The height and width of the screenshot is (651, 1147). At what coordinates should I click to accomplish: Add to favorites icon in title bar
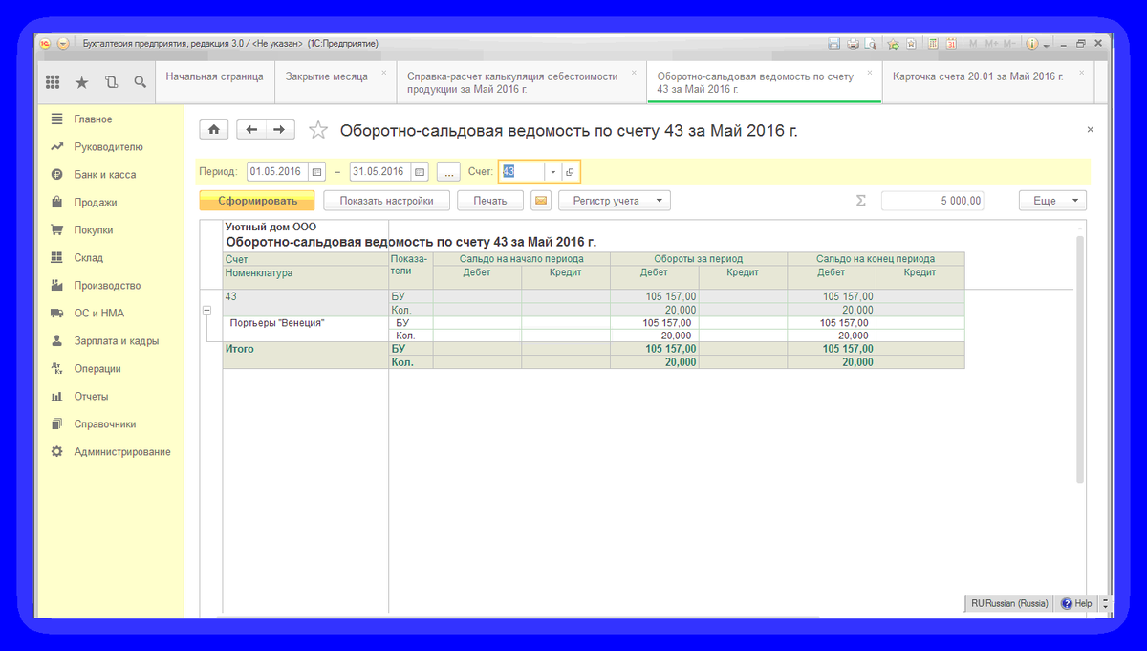coord(894,44)
